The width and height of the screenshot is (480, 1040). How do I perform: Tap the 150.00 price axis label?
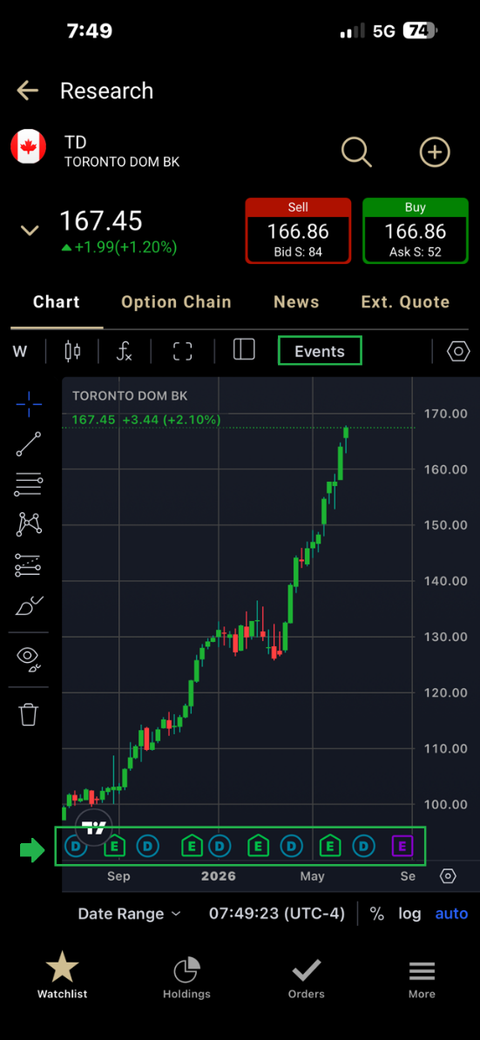coord(446,525)
